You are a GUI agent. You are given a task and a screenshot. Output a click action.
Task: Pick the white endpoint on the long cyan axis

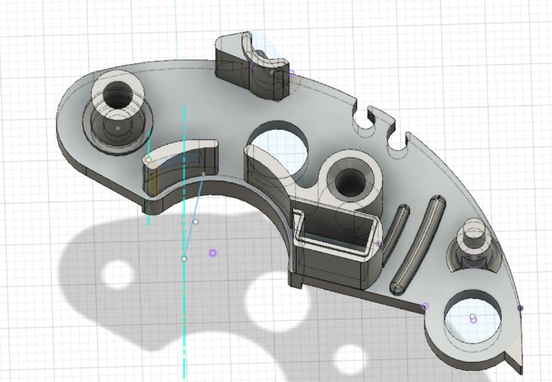pos(184,258)
